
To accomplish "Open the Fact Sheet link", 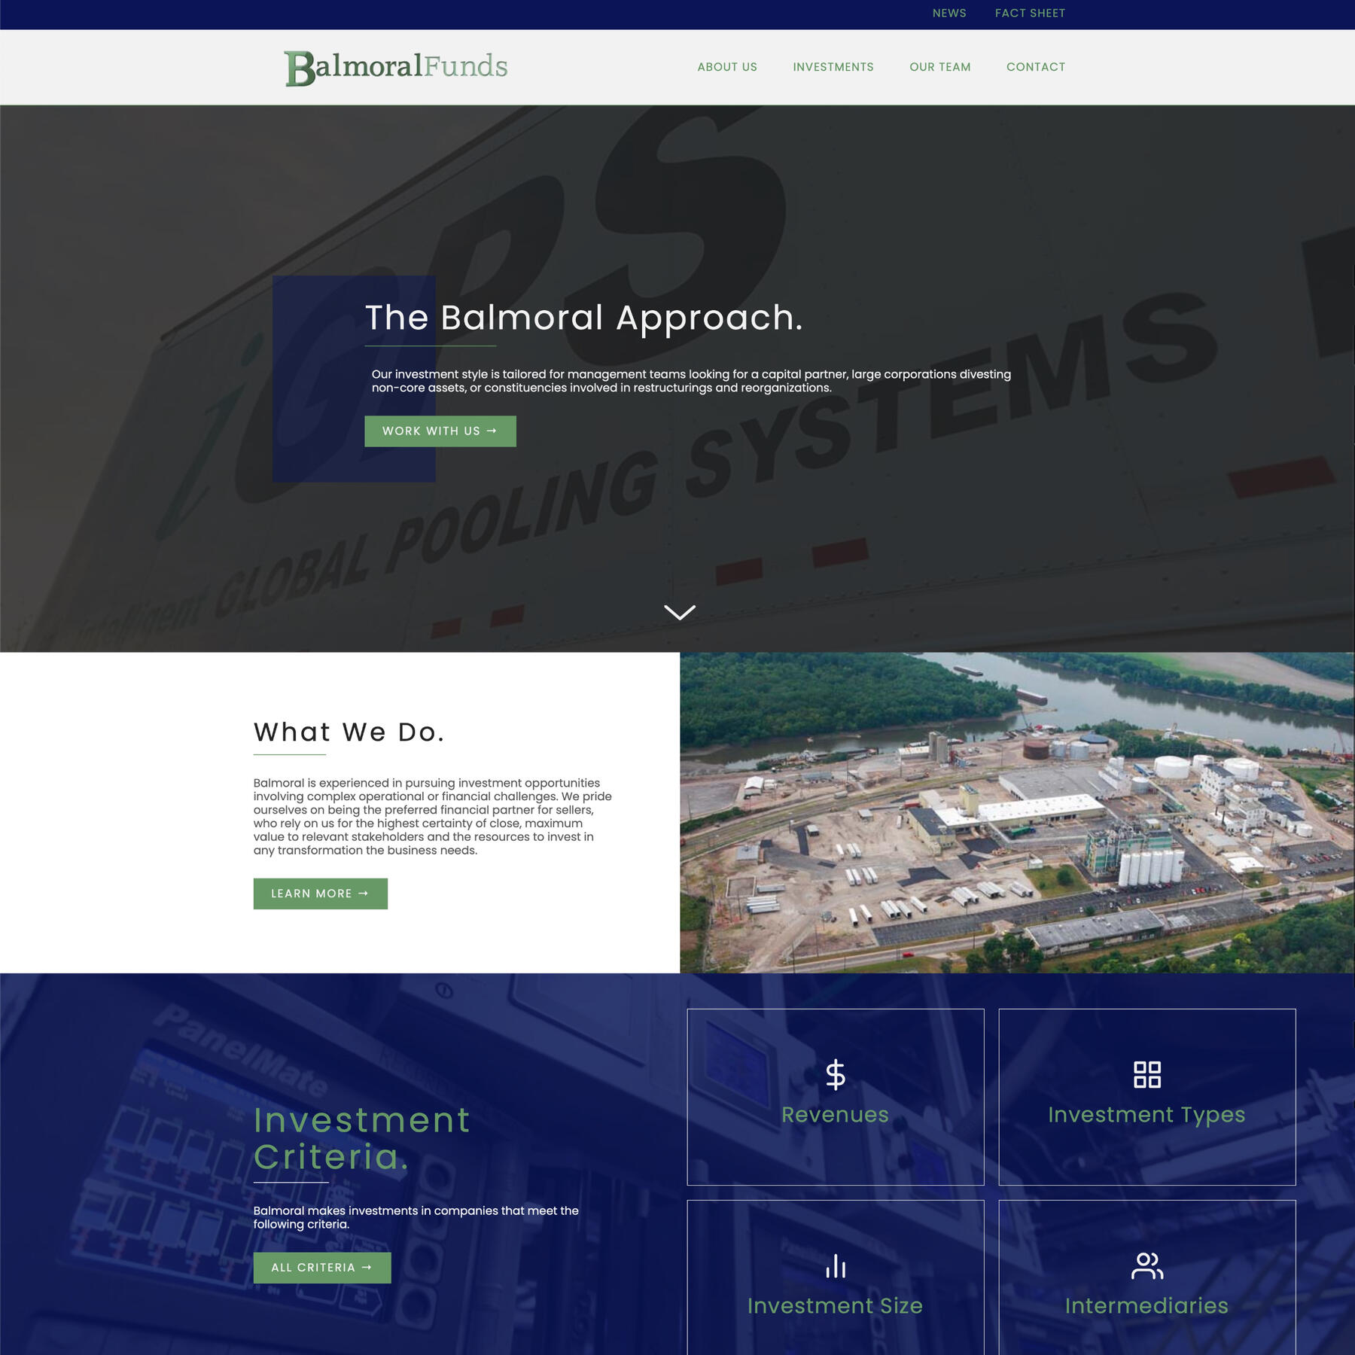I will click(1031, 13).
